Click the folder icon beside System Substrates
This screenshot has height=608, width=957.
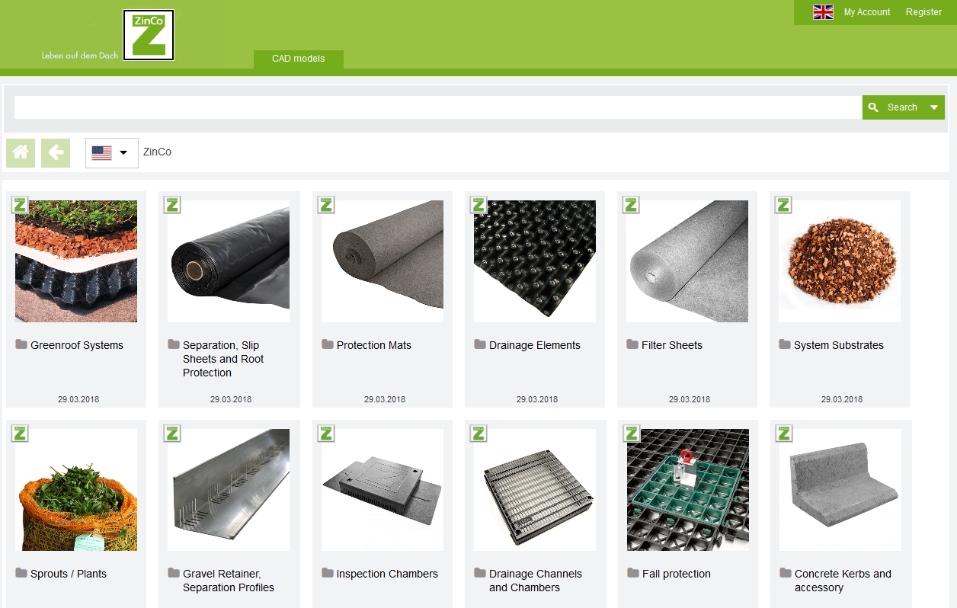click(785, 344)
